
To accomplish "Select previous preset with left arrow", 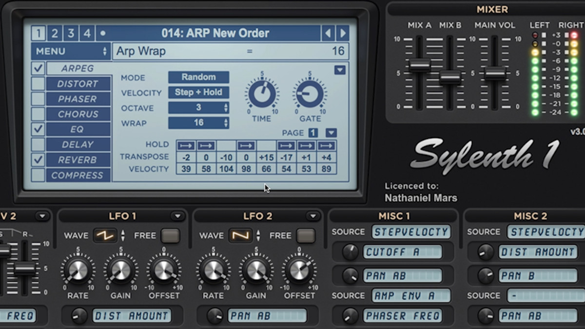I will [328, 33].
